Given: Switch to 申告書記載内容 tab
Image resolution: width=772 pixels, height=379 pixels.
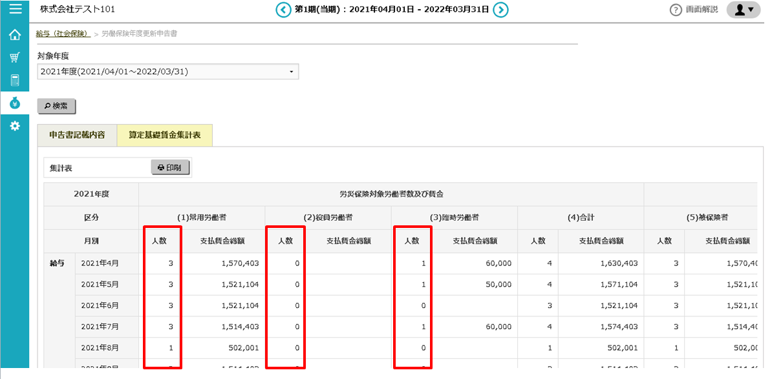Looking at the screenshot, I should 77,136.
